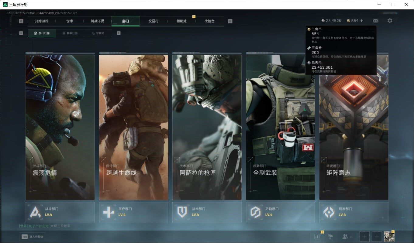Click the Q key hint icon
Viewport: 414px width, 243px height.
[21, 21]
